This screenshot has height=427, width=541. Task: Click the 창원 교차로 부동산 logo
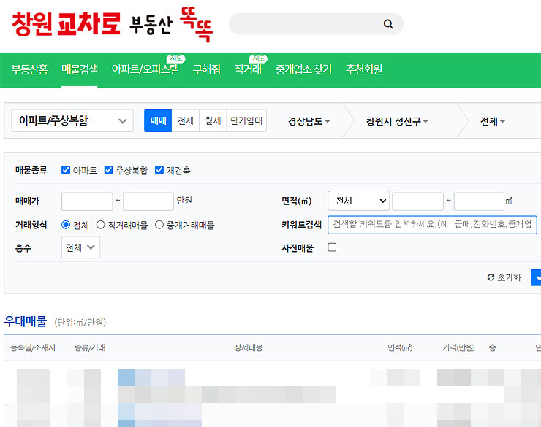click(112, 24)
